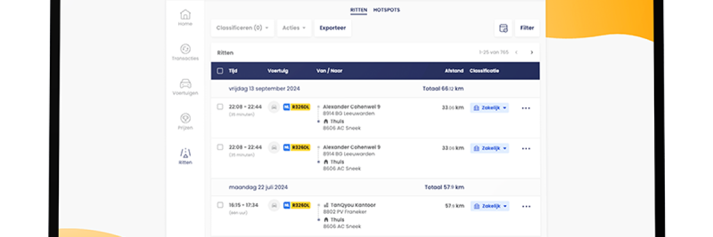Screen dimensions: 713x237
Task: Toggle the select-all checkbox in table header
Action: 220,71
